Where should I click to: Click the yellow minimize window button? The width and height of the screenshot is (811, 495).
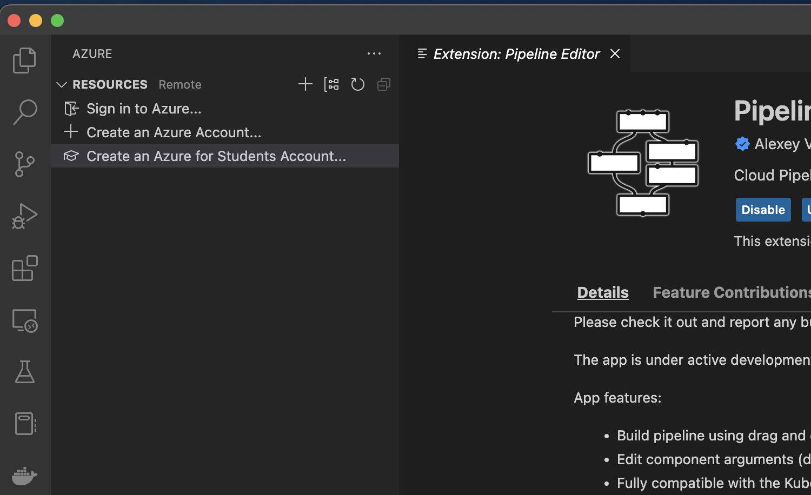[x=36, y=21]
